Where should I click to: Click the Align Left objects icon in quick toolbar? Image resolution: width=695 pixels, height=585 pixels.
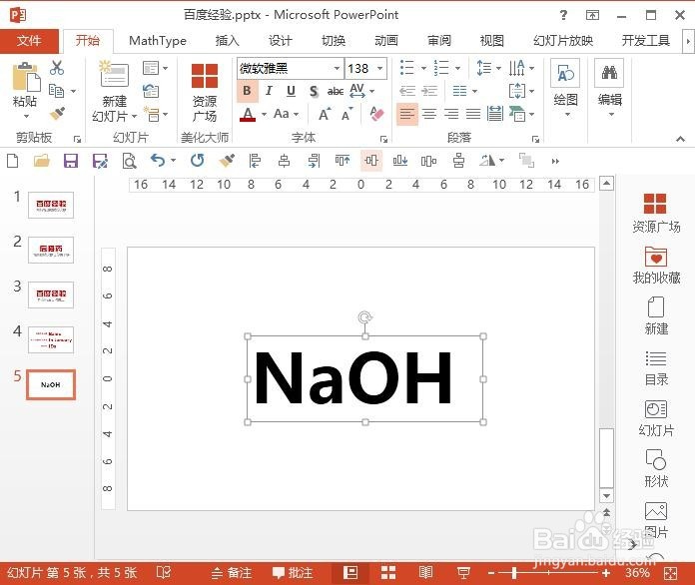pos(255,161)
